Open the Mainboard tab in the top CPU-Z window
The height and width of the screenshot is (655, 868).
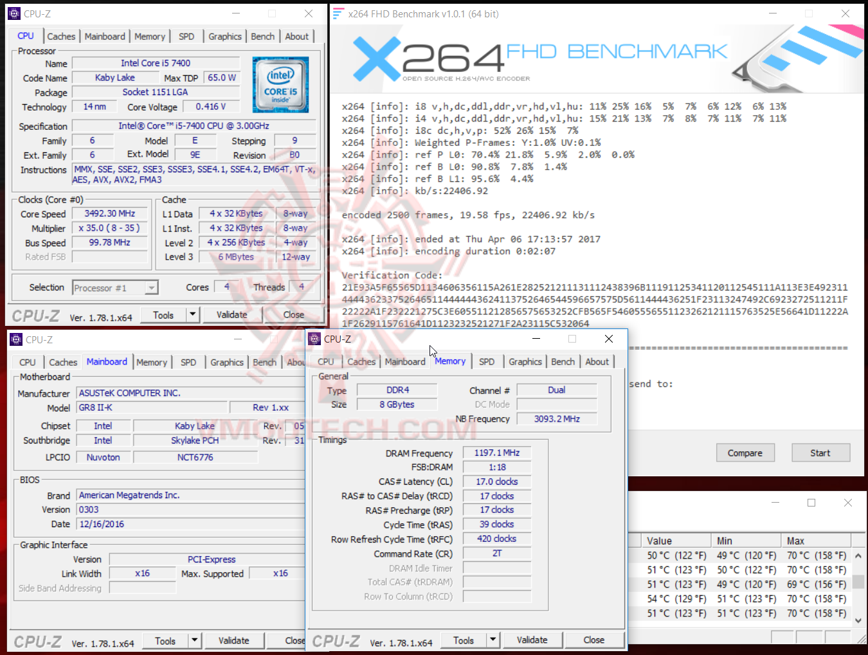tap(105, 37)
